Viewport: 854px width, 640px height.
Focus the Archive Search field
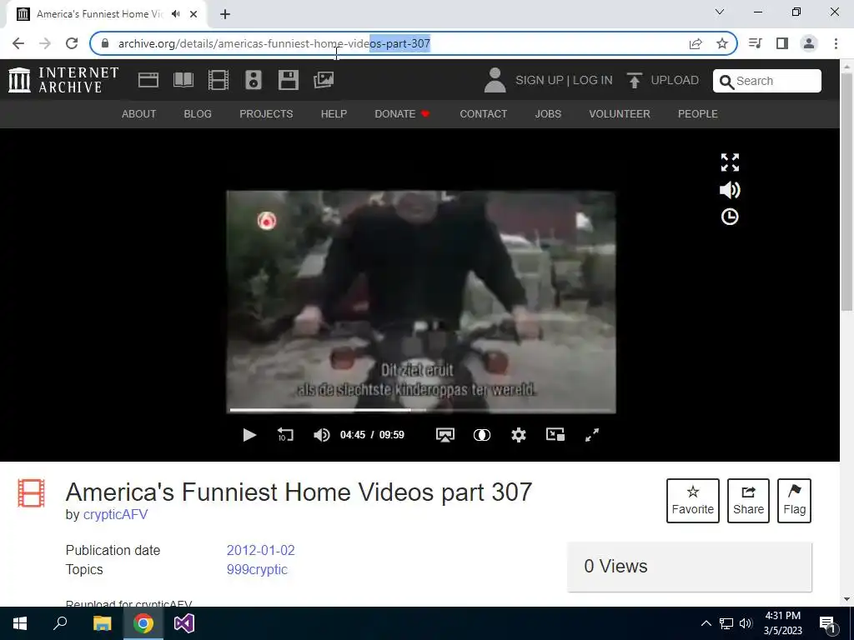pos(767,81)
